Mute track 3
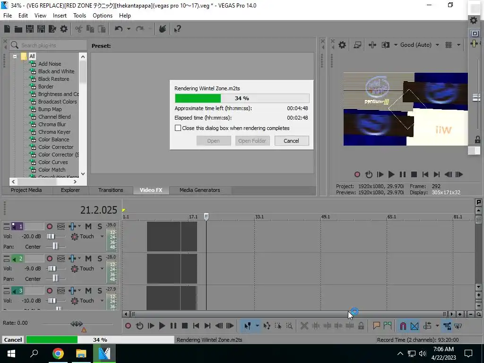The height and width of the screenshot is (363, 484). pos(88,291)
